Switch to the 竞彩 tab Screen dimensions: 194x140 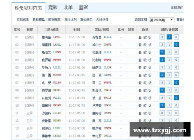click(53, 8)
